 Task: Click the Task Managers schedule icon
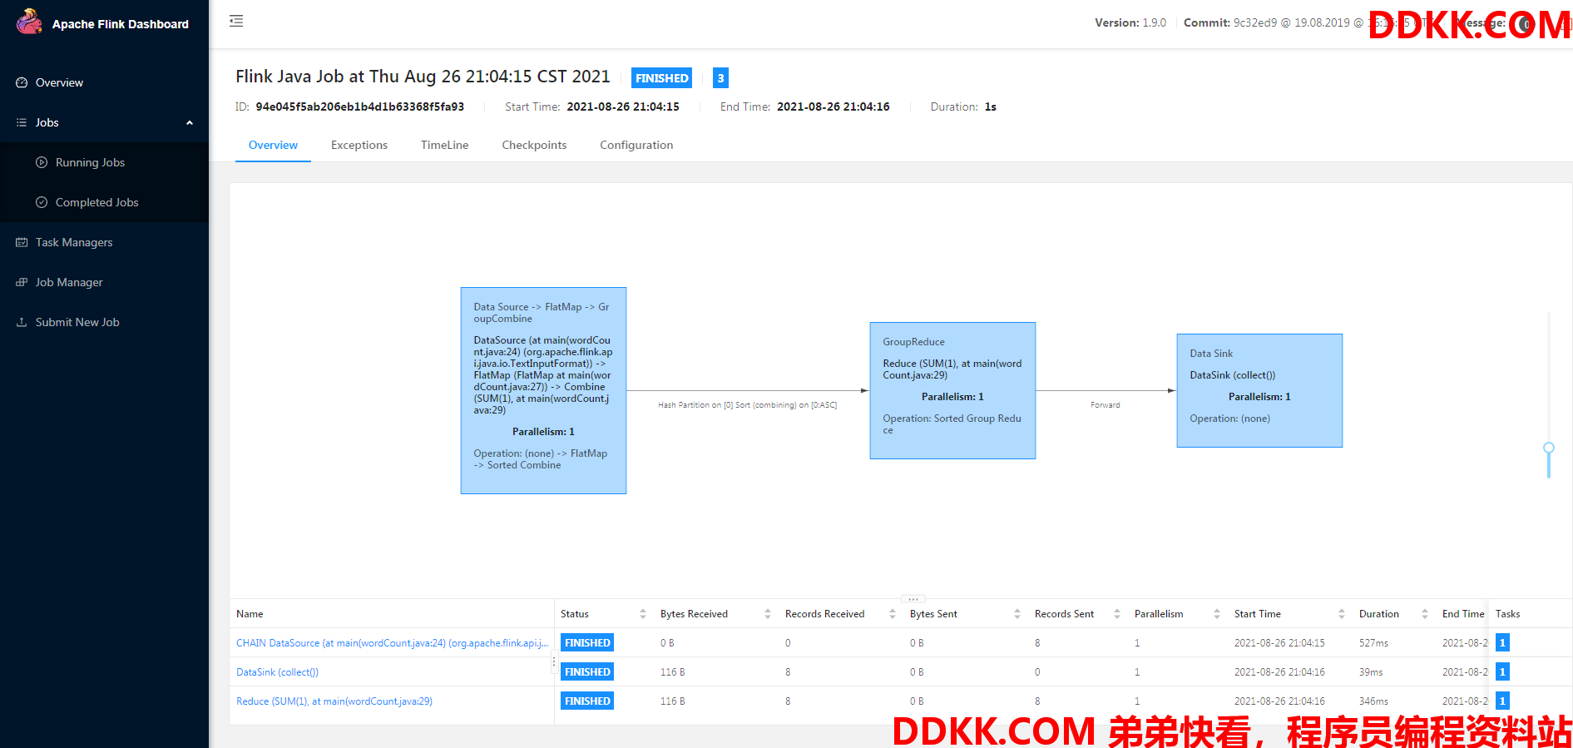pyautogui.click(x=22, y=242)
